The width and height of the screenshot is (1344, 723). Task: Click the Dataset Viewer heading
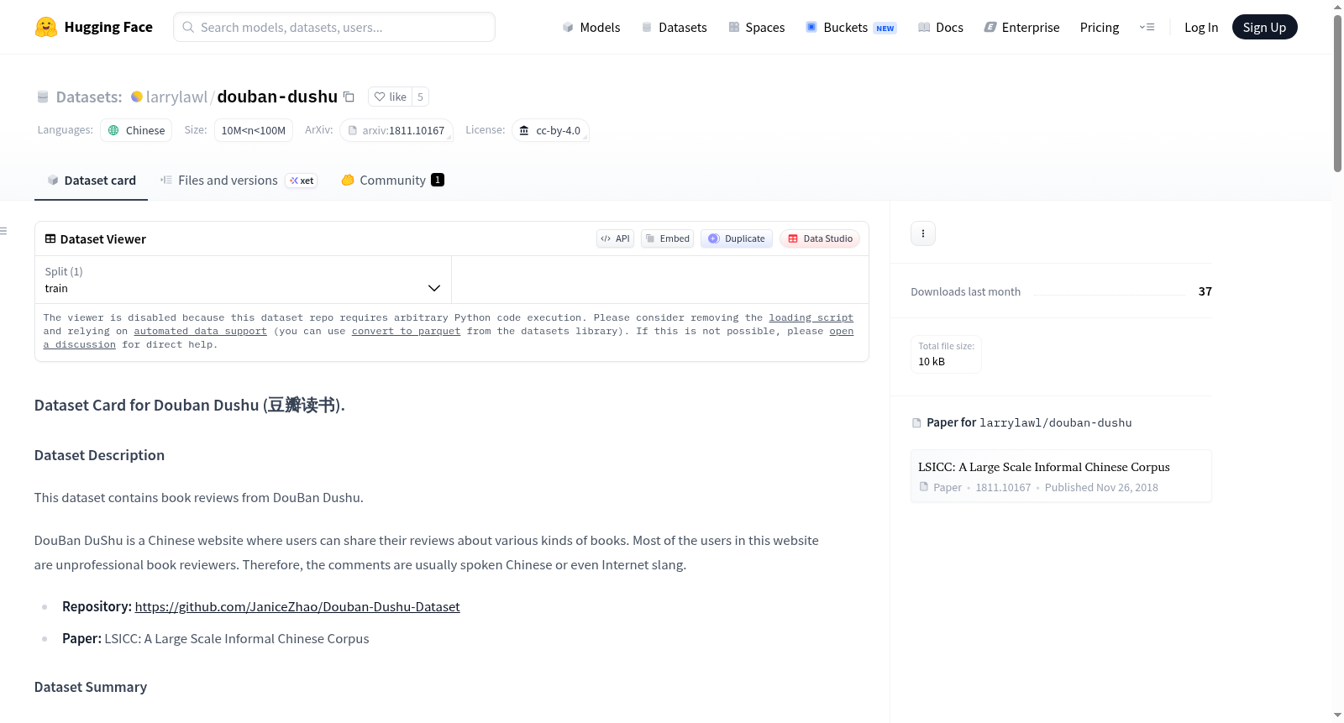click(96, 239)
